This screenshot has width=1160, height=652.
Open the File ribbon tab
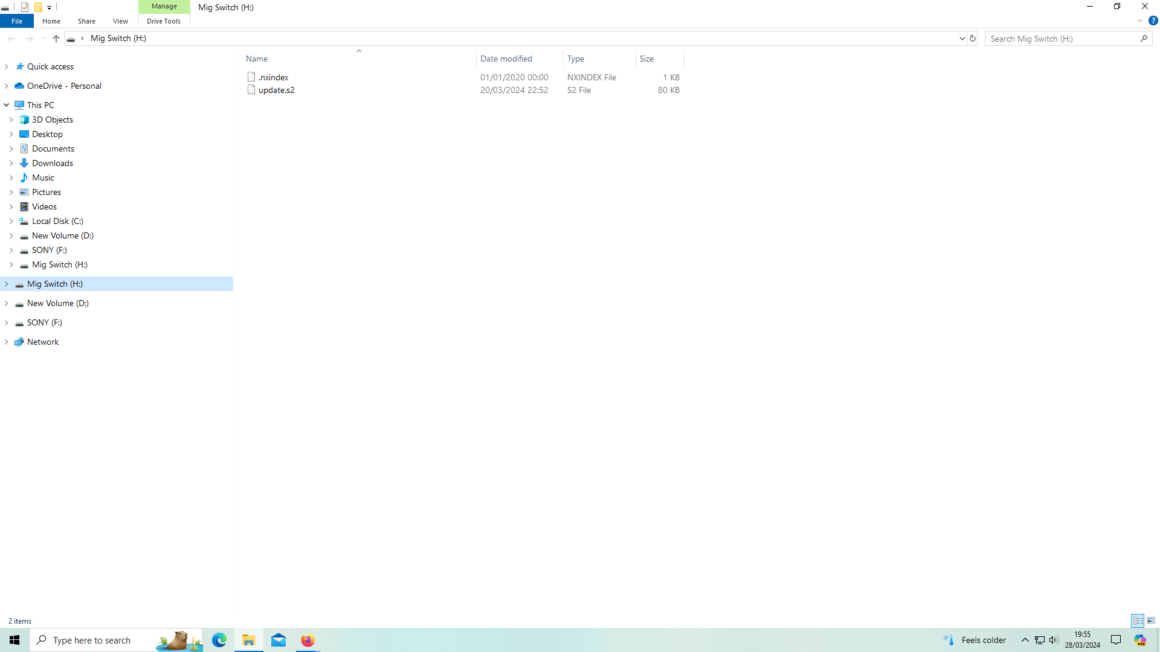click(17, 21)
